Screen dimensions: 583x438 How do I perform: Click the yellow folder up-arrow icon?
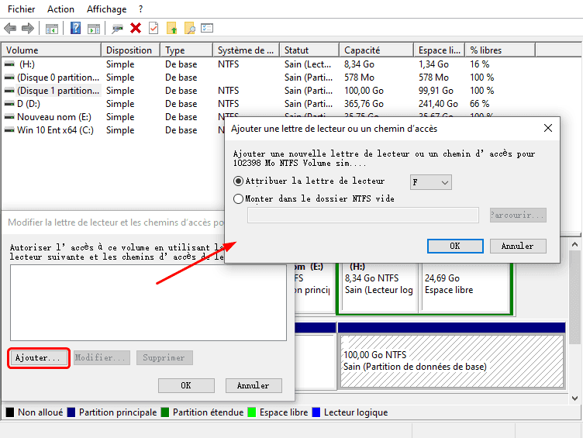pyautogui.click(x=172, y=28)
